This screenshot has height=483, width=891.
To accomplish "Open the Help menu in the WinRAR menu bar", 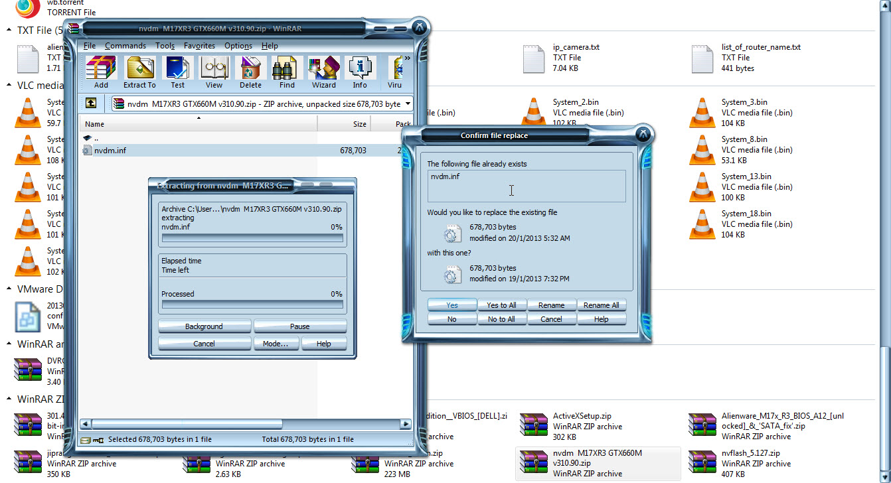I will coord(270,46).
